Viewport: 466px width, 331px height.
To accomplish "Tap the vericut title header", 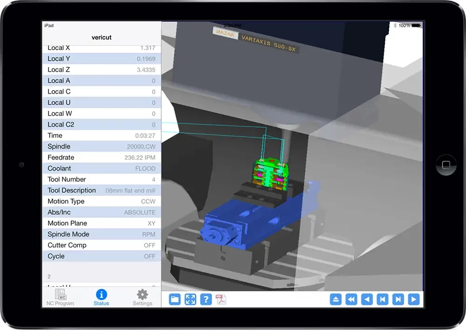I will pyautogui.click(x=102, y=37).
